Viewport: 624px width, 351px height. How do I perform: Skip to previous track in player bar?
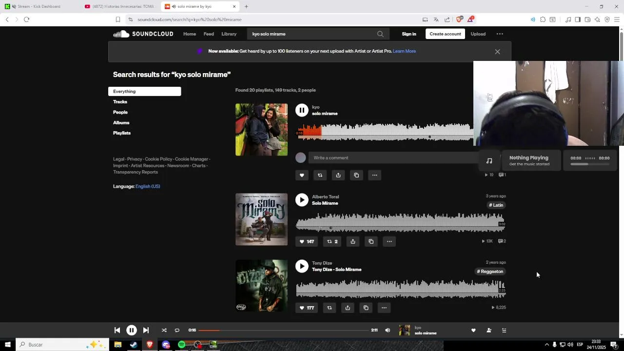coord(117,330)
